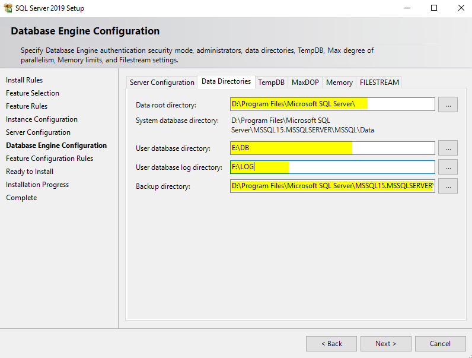Browse for User database directory
The image size is (472, 358).
(448, 148)
